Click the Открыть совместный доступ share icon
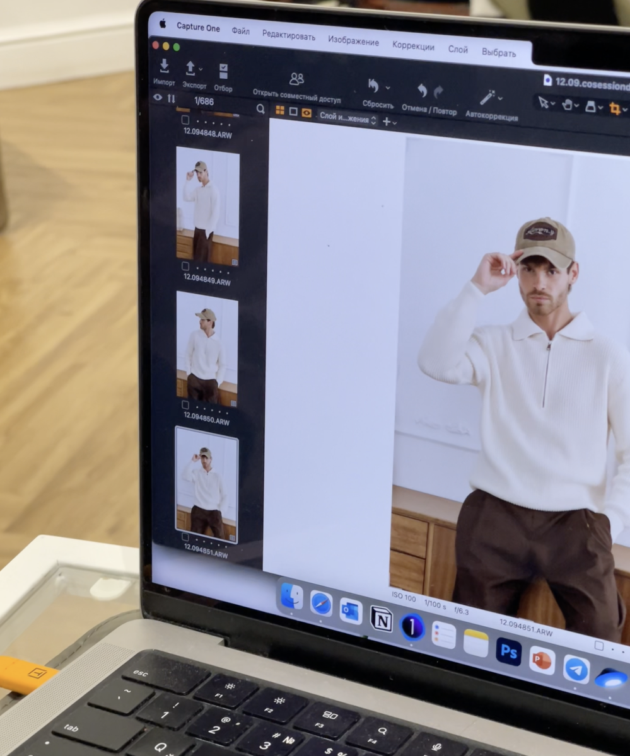The width and height of the screenshot is (630, 756). pos(296,79)
